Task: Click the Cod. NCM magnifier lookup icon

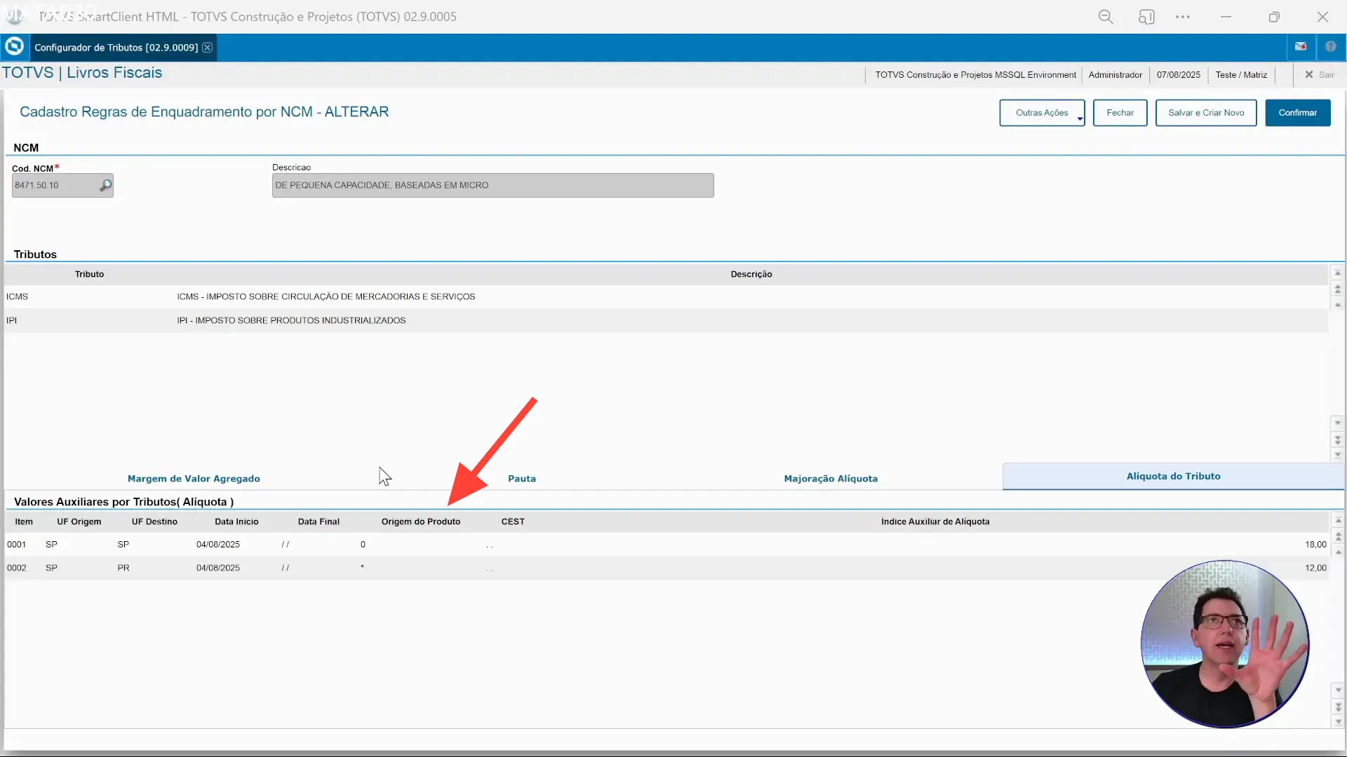Action: coord(105,186)
